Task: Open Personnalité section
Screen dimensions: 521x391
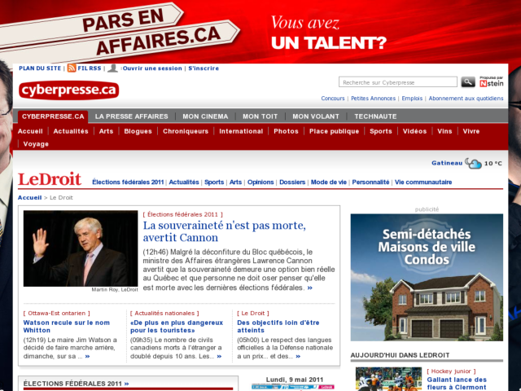Action: coord(370,182)
